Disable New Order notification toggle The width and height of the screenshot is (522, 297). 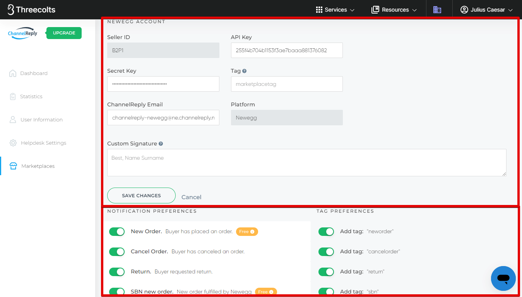(x=117, y=232)
